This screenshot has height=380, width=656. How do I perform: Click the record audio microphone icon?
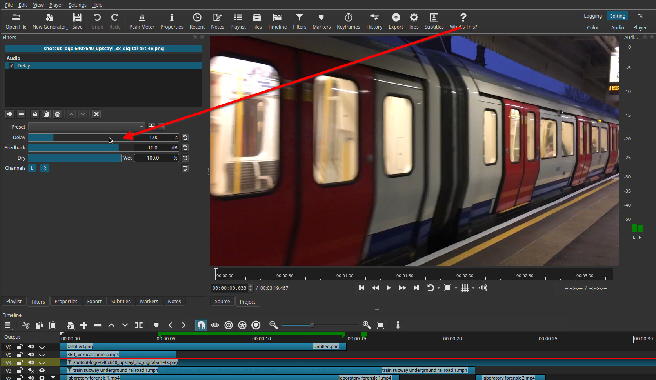click(398, 325)
